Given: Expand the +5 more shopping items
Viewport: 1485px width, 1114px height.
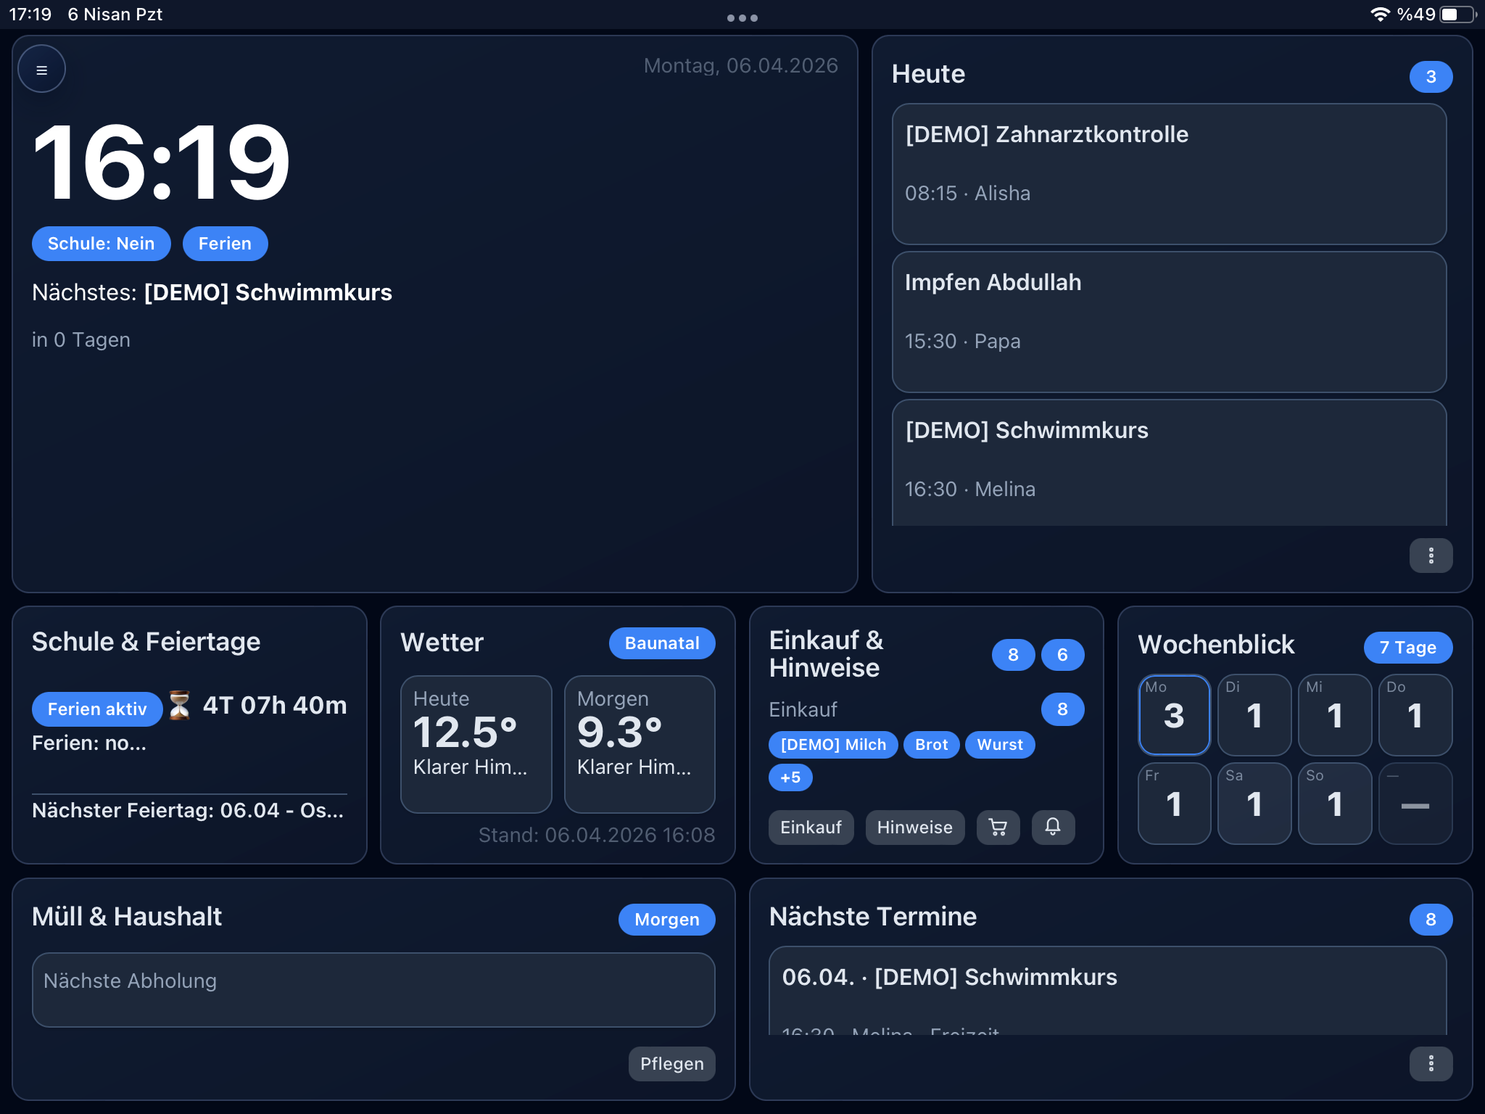Looking at the screenshot, I should click(790, 777).
